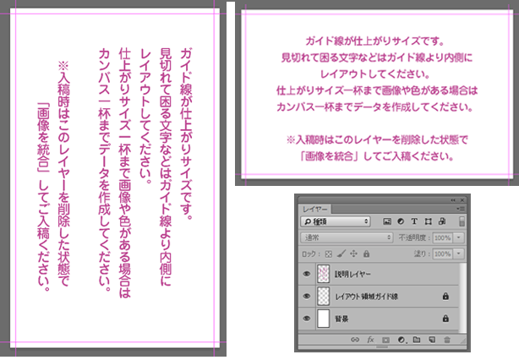Click the delete layer trash icon
The image size is (519, 360).
pyautogui.click(x=446, y=339)
